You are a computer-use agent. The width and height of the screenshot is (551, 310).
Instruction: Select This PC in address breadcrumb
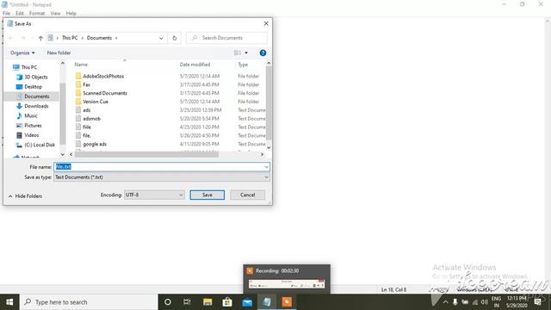point(70,38)
